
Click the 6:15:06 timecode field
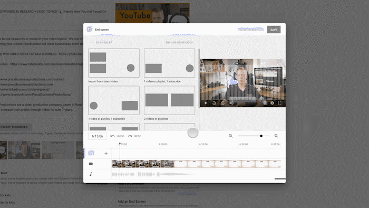(98, 136)
